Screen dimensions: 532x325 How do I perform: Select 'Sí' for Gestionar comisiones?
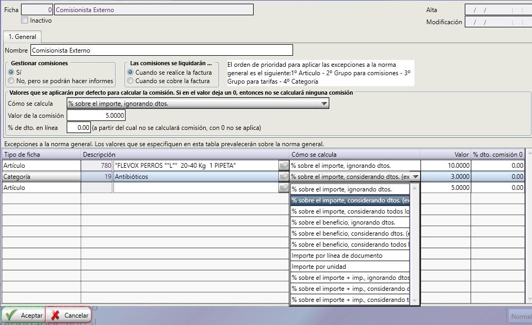[12, 73]
